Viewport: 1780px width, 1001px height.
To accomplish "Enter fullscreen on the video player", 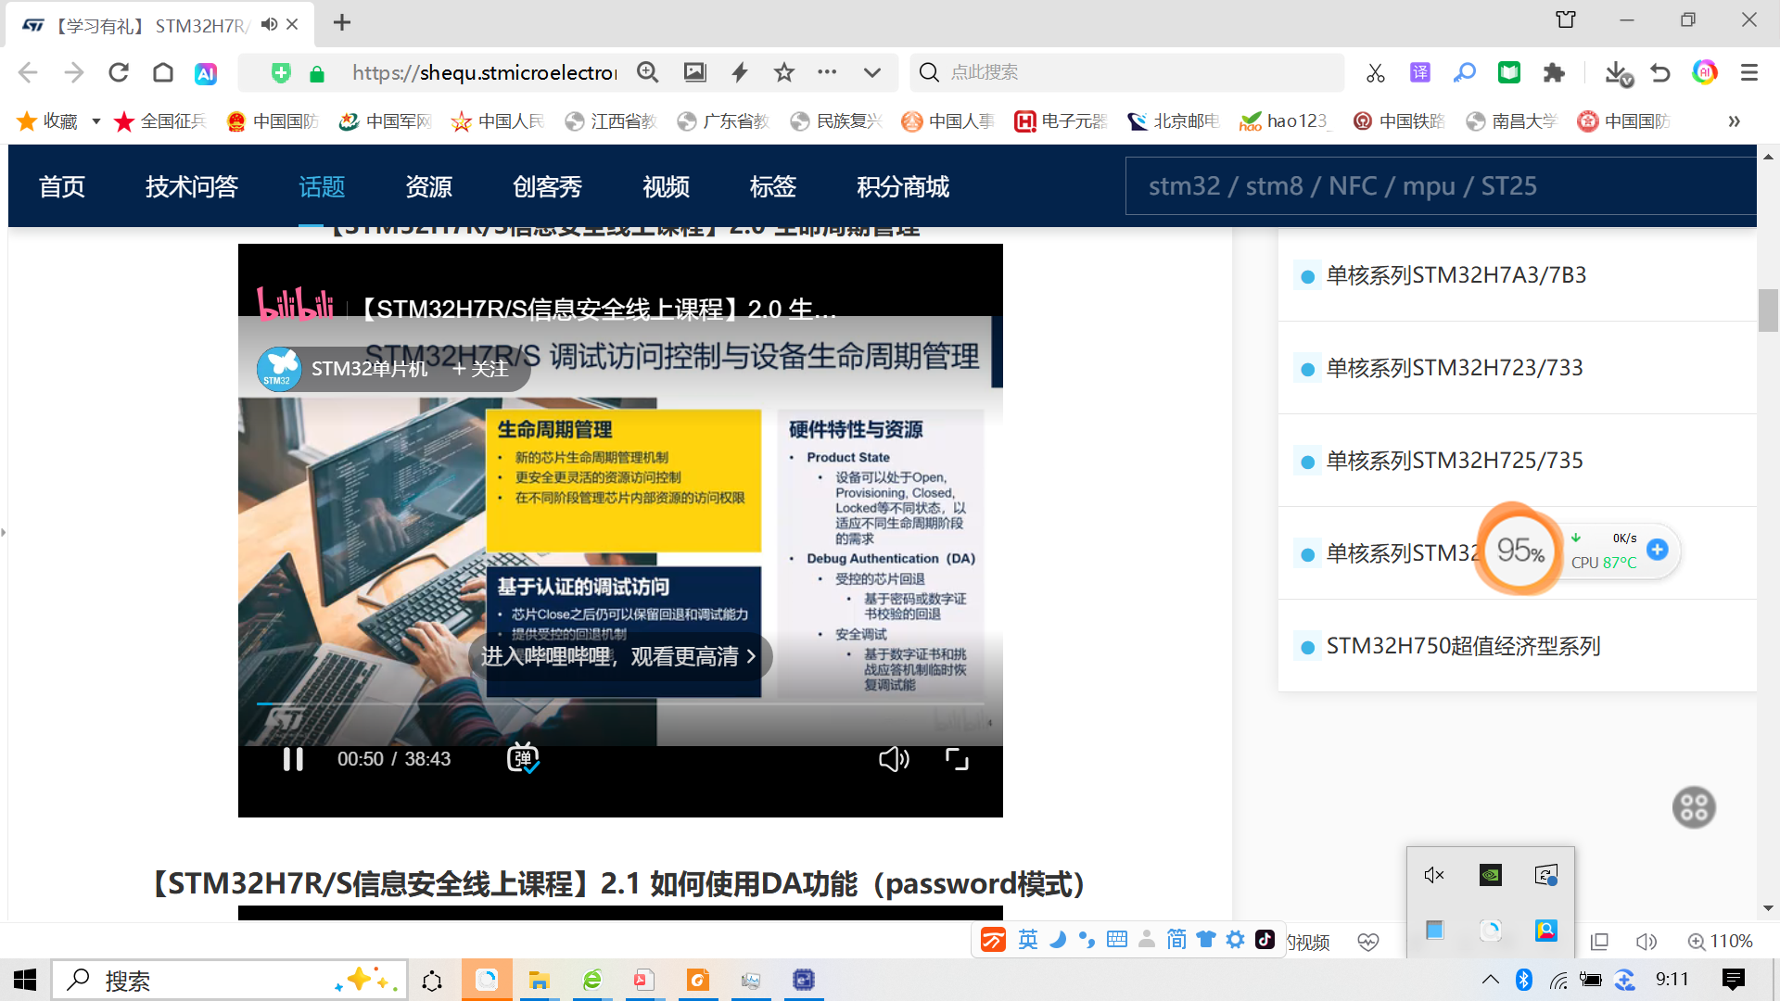I will 957,759.
